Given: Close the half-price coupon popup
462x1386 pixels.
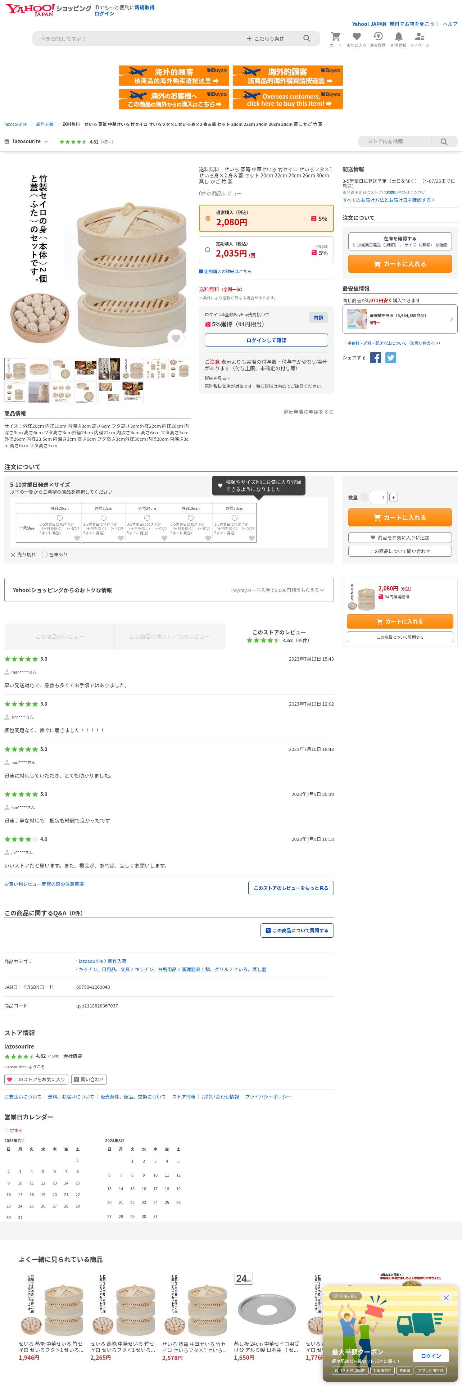Looking at the screenshot, I should pos(446,1298).
